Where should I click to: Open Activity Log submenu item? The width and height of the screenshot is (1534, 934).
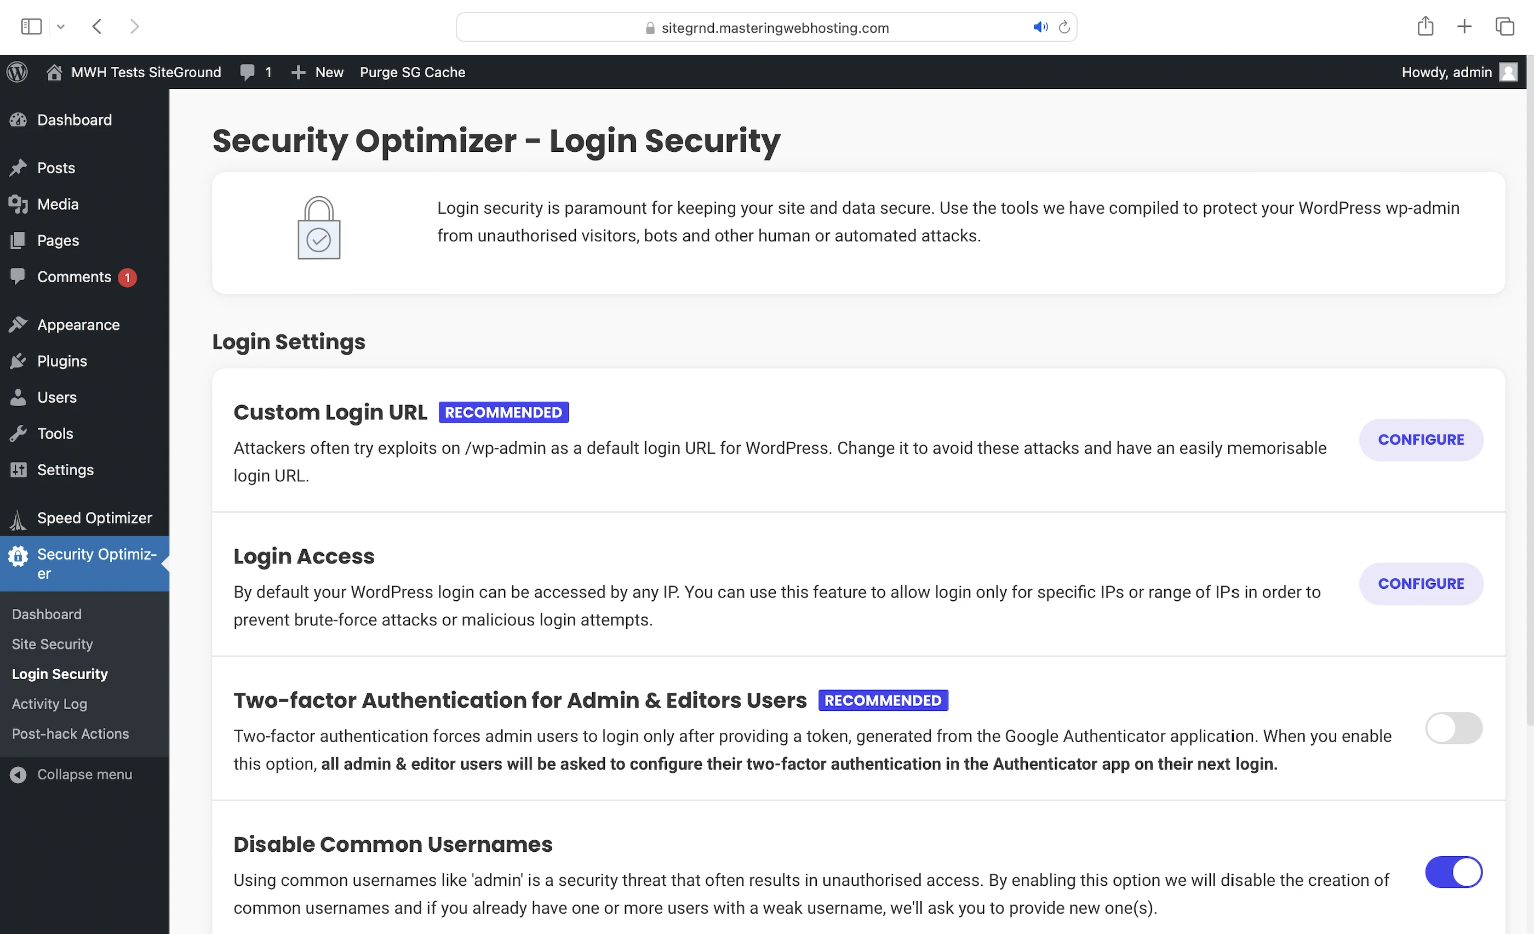49,704
